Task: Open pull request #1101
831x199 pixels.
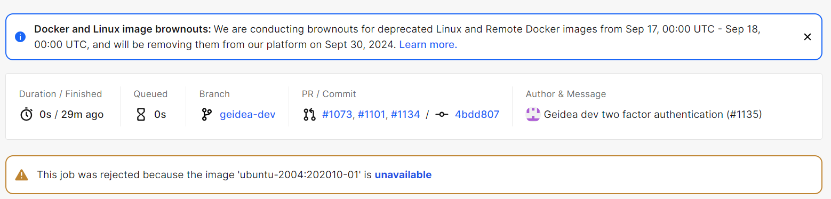Action: [x=371, y=114]
